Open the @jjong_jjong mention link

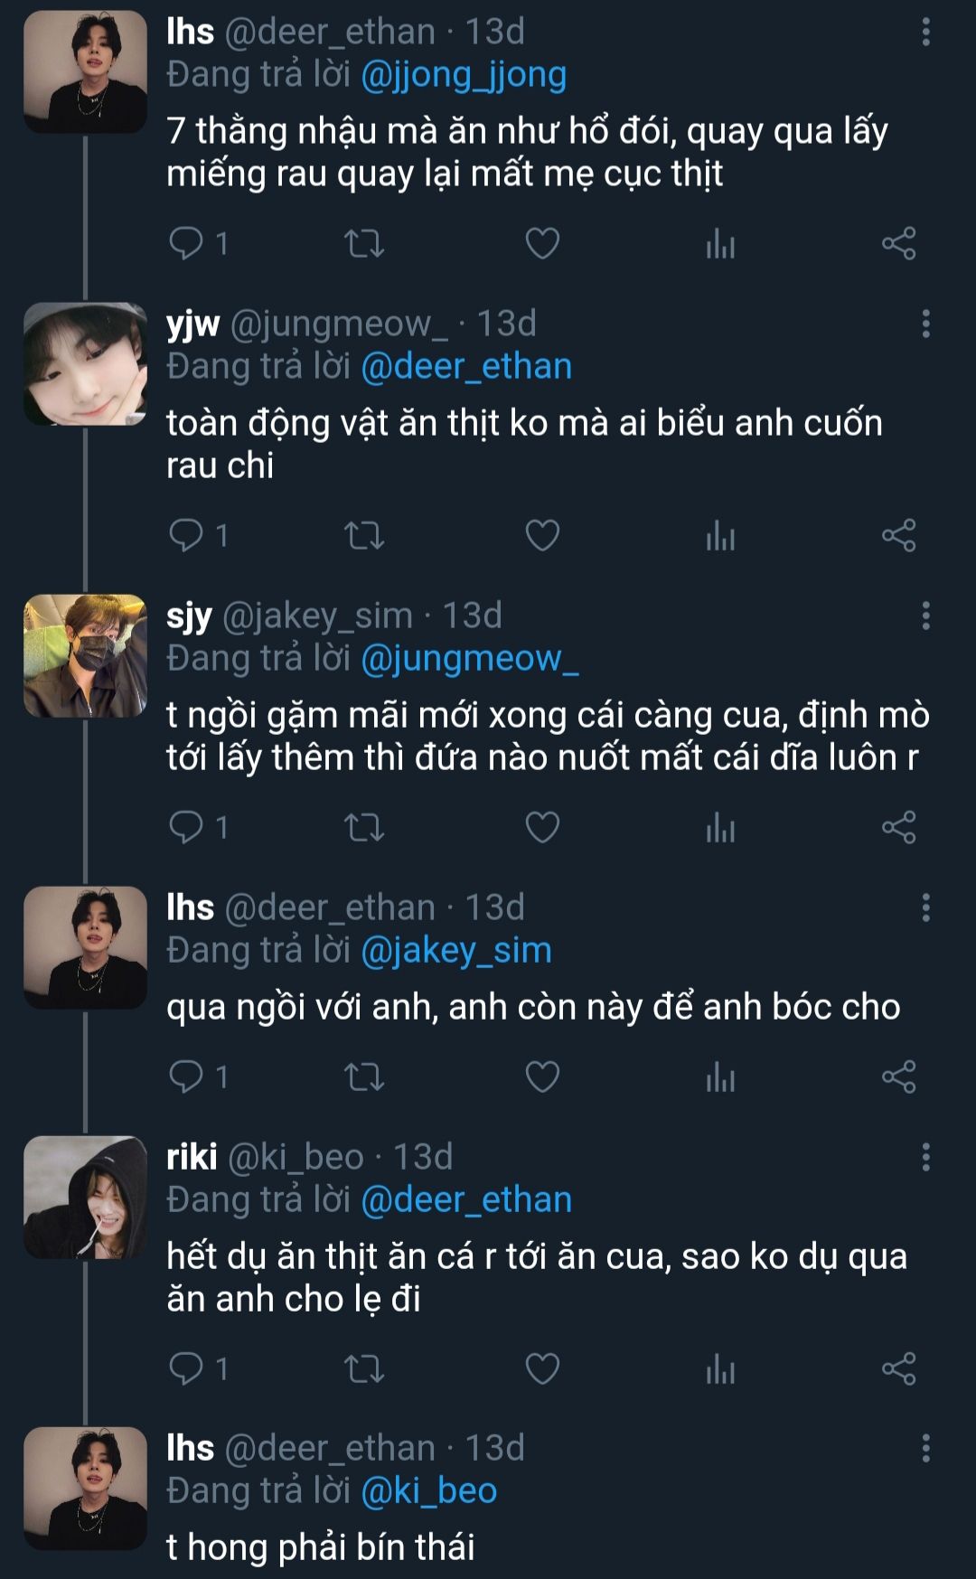click(x=463, y=74)
